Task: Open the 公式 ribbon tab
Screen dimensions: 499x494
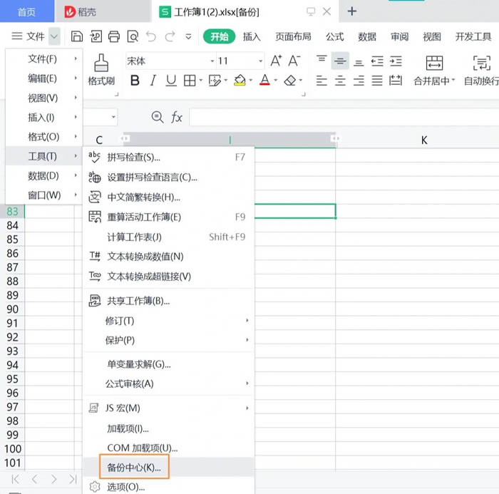Action: pyautogui.click(x=335, y=36)
